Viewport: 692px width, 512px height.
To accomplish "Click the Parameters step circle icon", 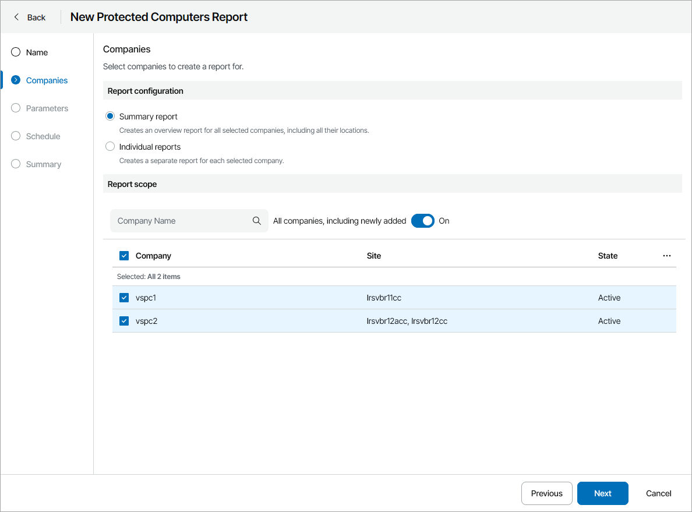I will pos(16,108).
